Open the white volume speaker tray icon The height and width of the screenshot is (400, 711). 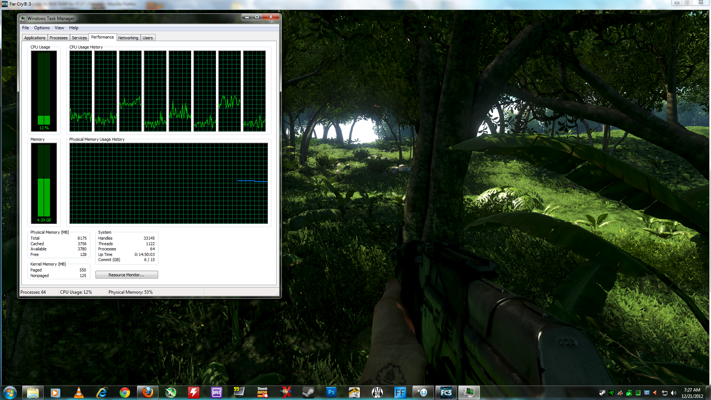pos(674,393)
